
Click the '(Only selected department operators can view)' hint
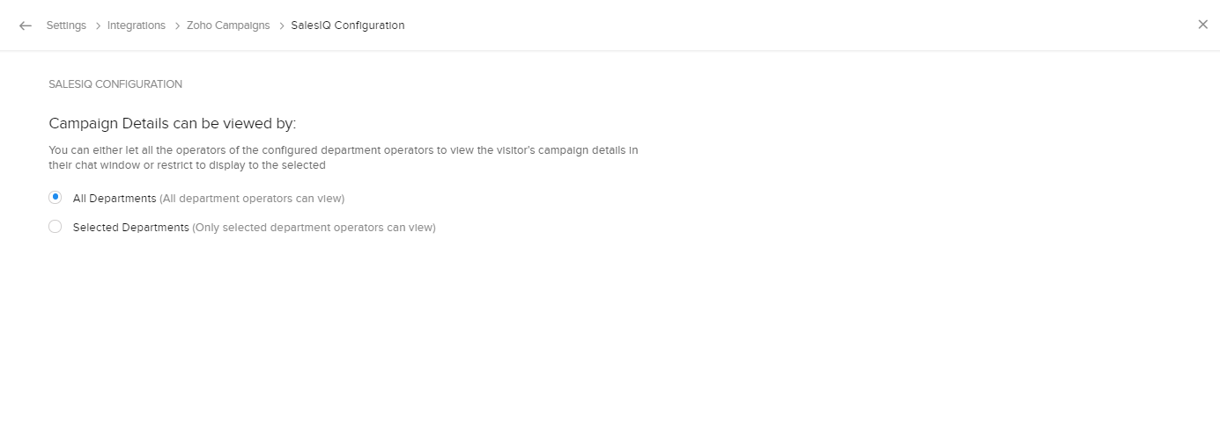[314, 228]
